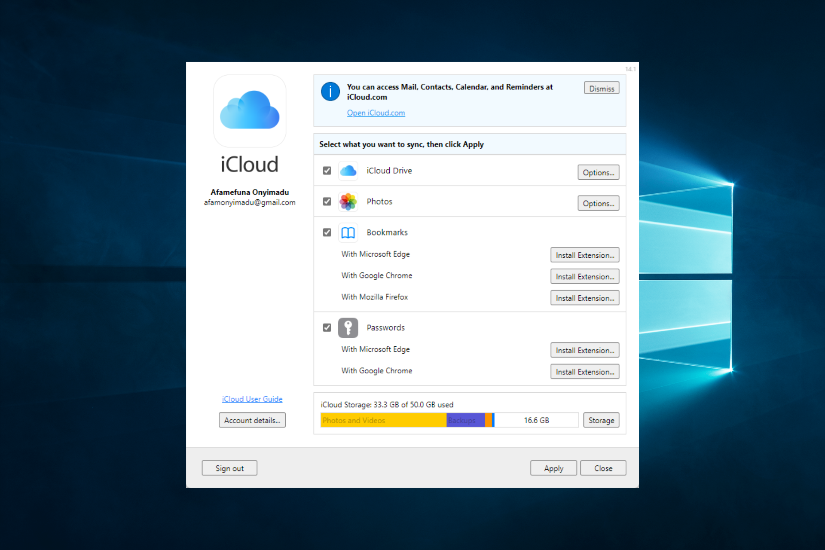Viewport: 825px width, 550px height.
Task: Install Bookmarks extension for Microsoft Edge
Action: point(585,255)
